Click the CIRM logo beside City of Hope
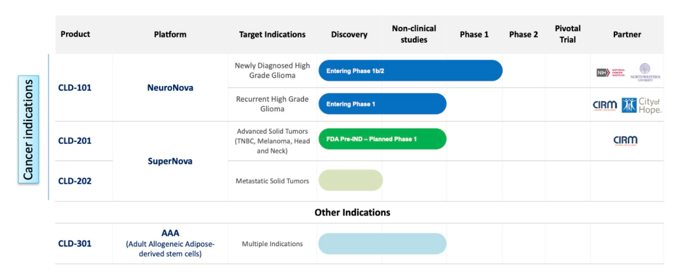Viewport: 687px width, 273px height. 605,106
